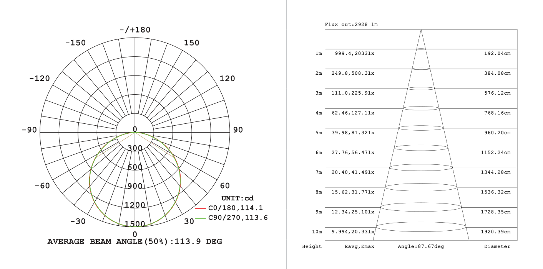
Task: Click the '7m' height label
Action: tap(319, 172)
